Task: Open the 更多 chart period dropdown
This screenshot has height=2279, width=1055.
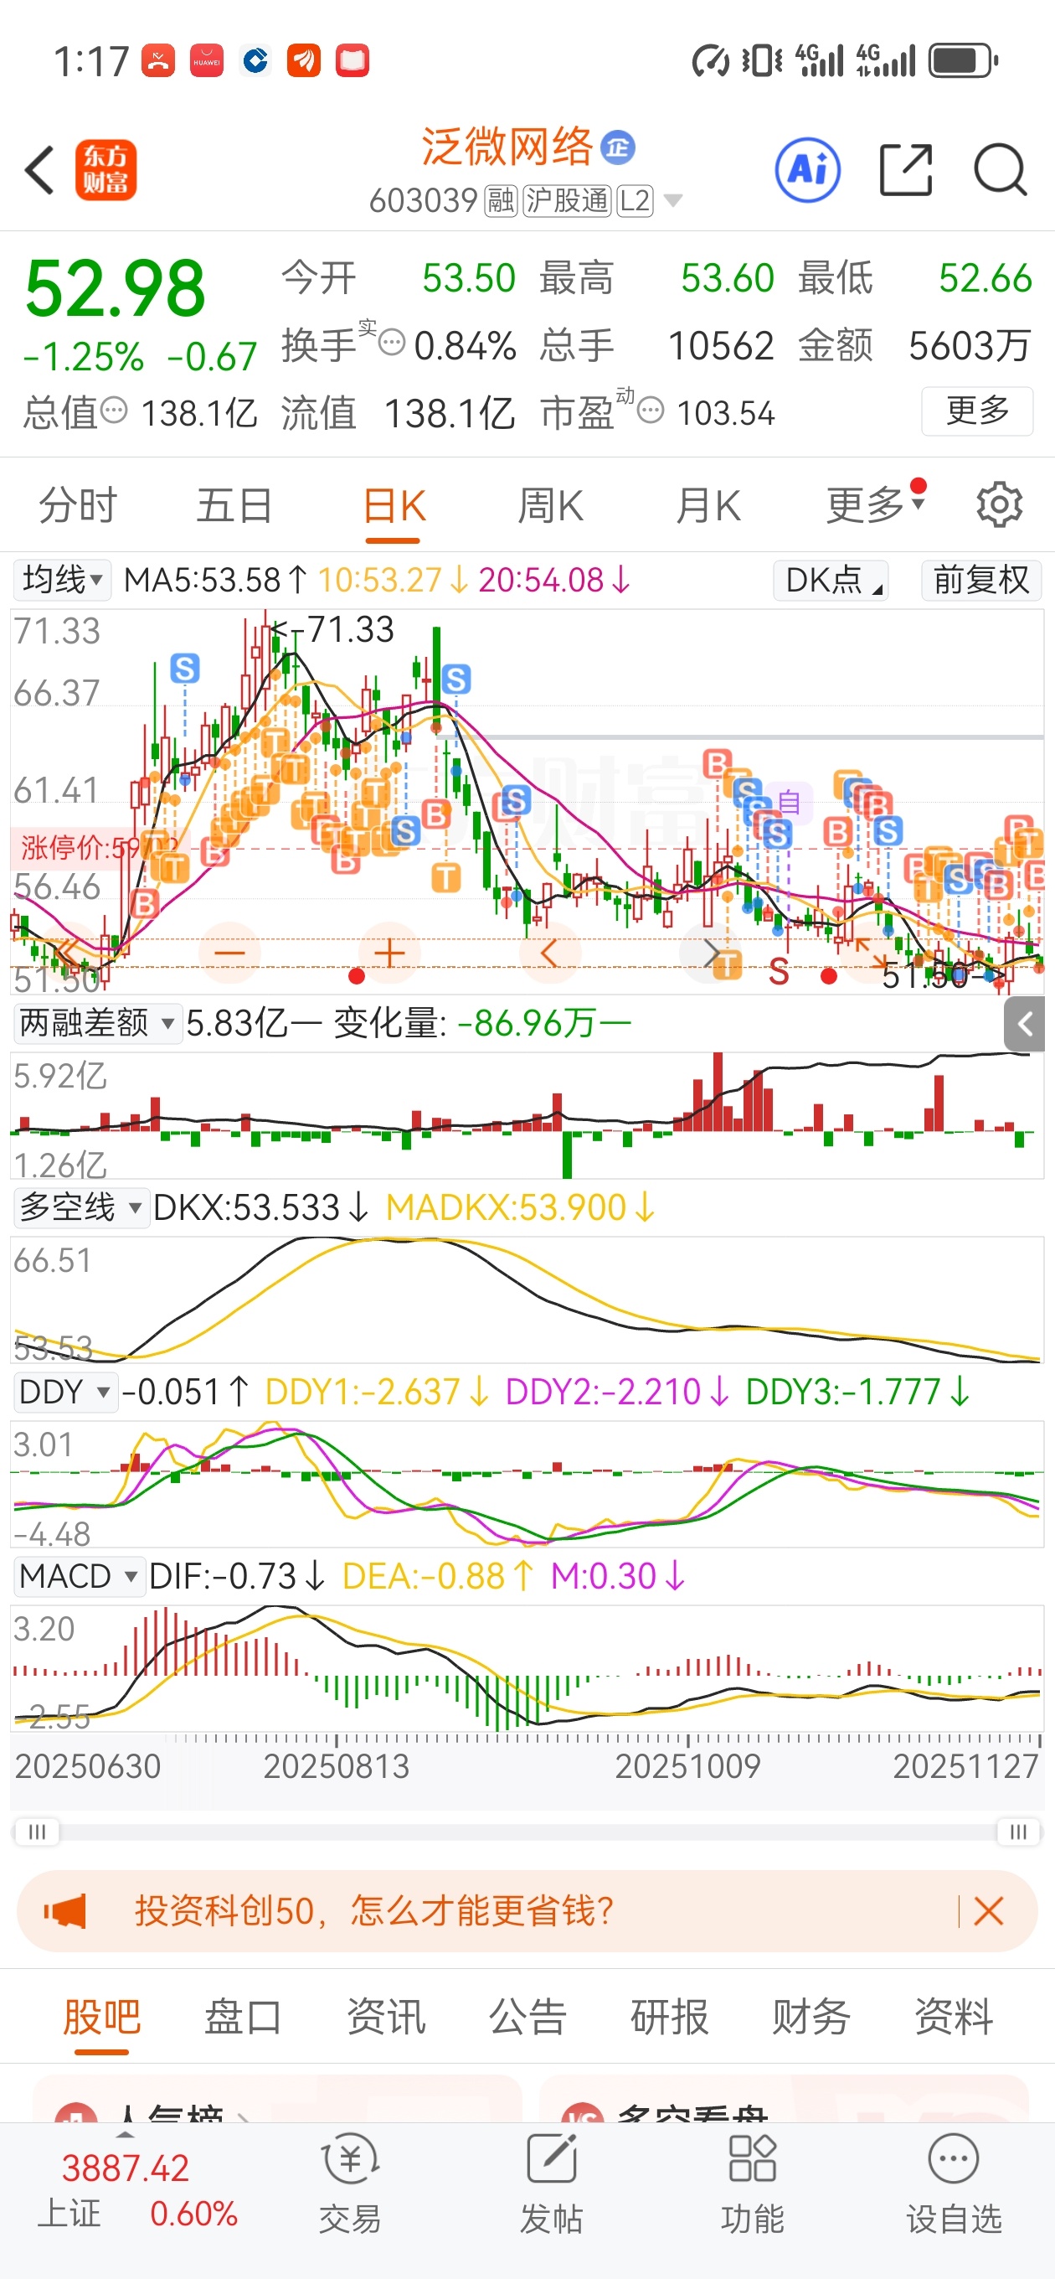Action: point(876,505)
